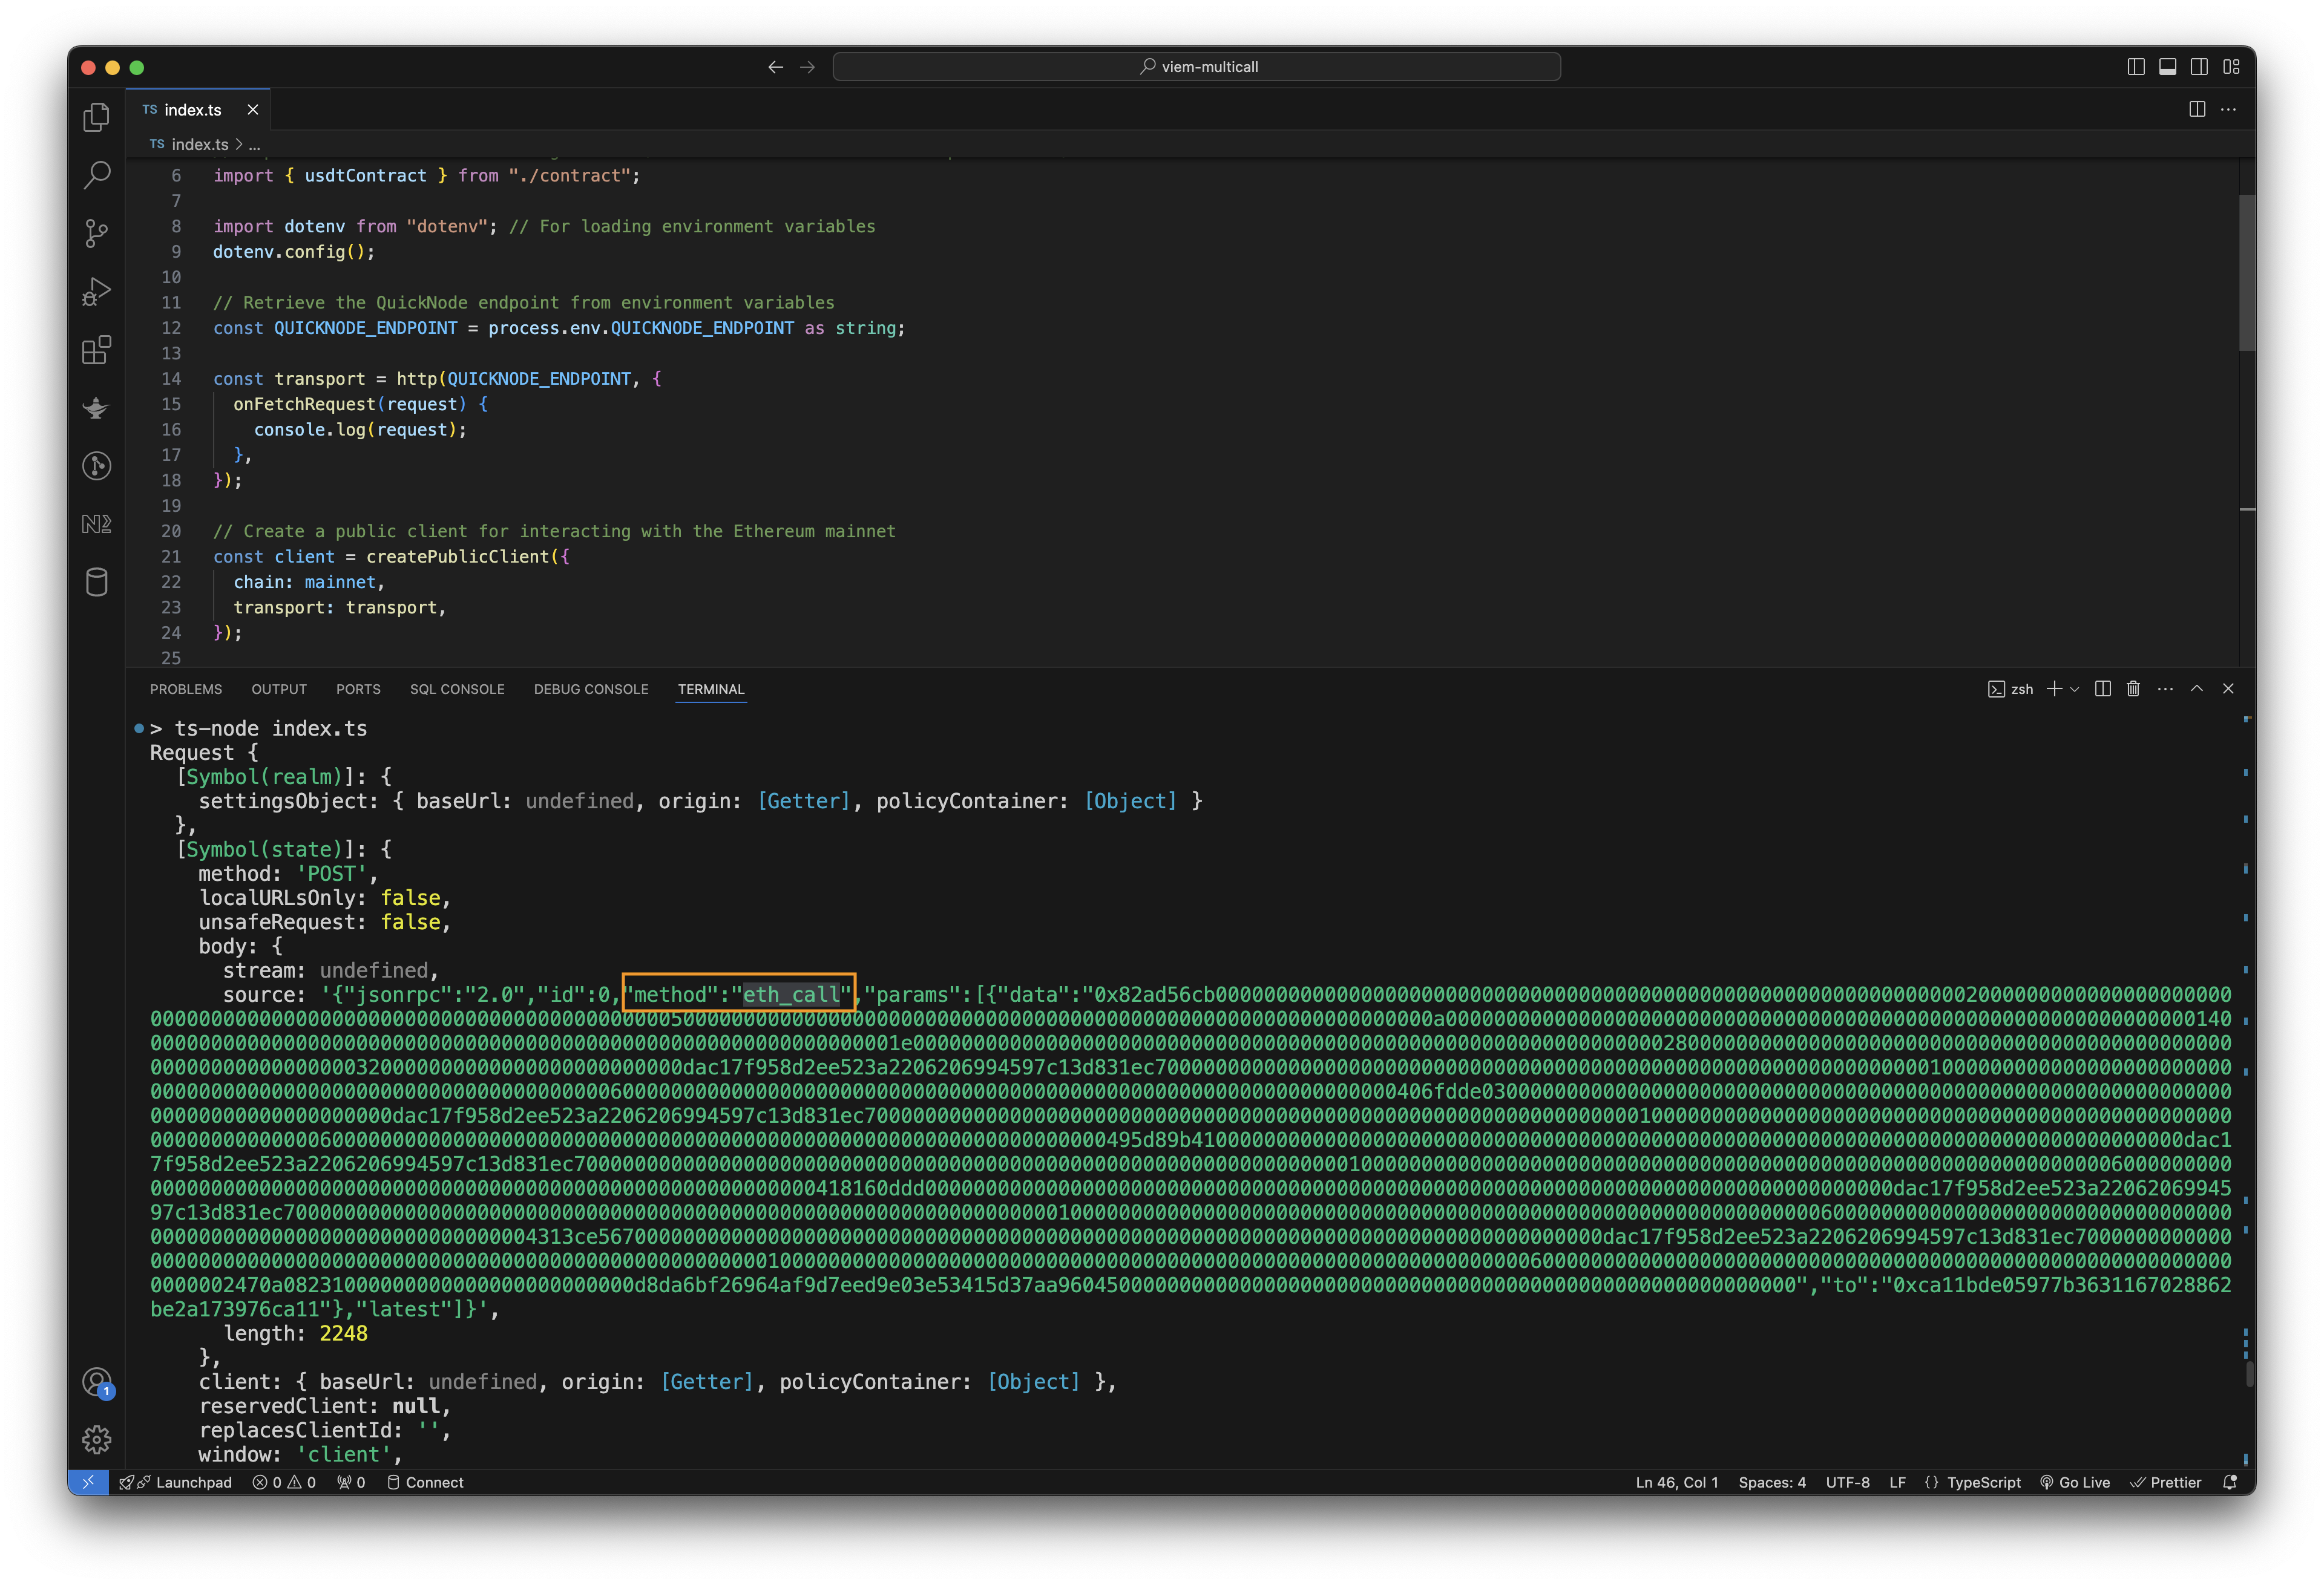2324x1585 pixels.
Task: Open the Explorer view in activity bar
Action: pyautogui.click(x=96, y=117)
